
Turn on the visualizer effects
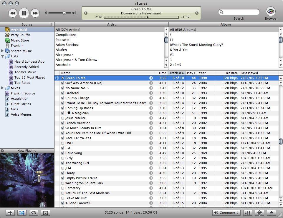pyautogui.click(x=259, y=213)
